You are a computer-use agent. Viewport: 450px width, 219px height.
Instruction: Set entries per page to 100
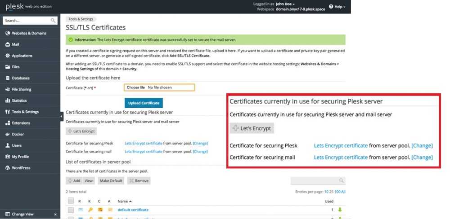[337, 192]
